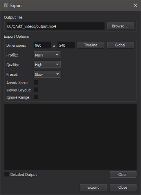Click the Profile dropdown arrow

pos(57,55)
